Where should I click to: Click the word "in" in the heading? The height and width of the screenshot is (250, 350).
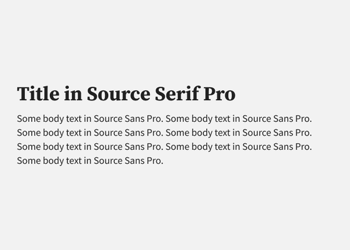tap(73, 94)
